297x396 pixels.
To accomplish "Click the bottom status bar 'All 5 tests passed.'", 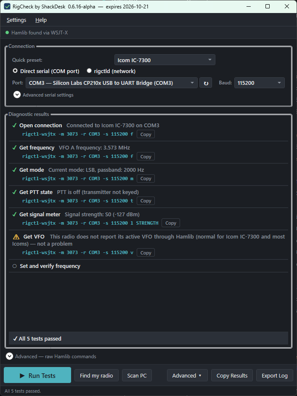I will click(23, 391).
